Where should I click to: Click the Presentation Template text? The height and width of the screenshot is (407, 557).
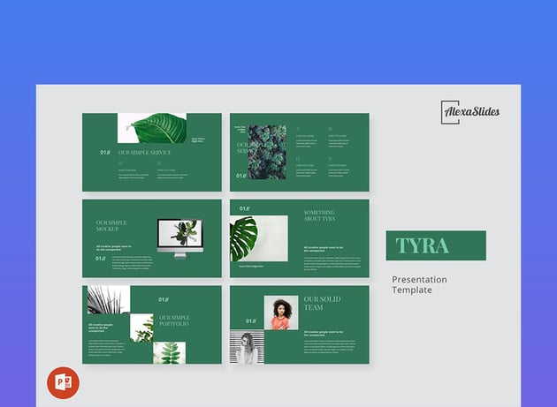coord(420,284)
